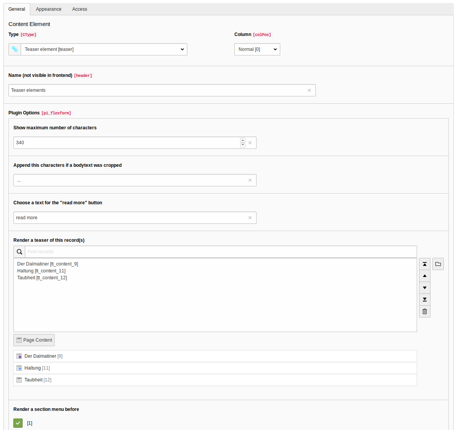This screenshot has width=458, height=430.
Task: Move selected record to top
Action: 425,264
